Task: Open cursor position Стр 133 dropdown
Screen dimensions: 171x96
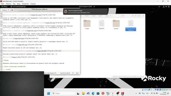Action: [67, 73]
